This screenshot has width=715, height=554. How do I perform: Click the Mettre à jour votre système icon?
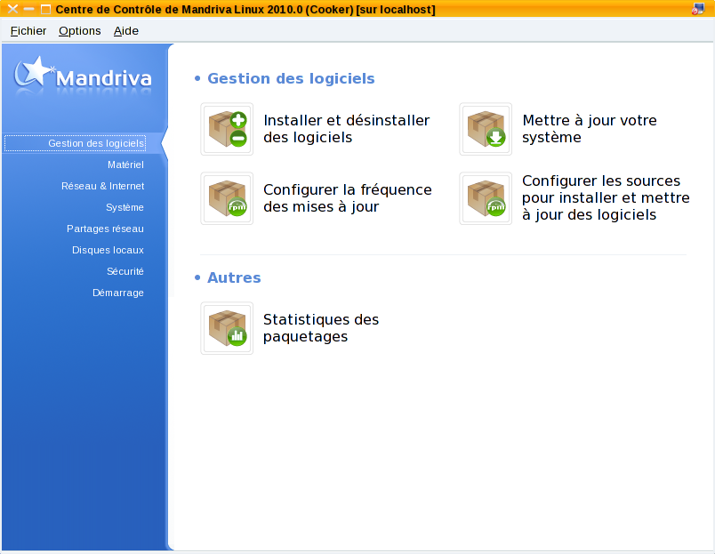click(x=486, y=129)
